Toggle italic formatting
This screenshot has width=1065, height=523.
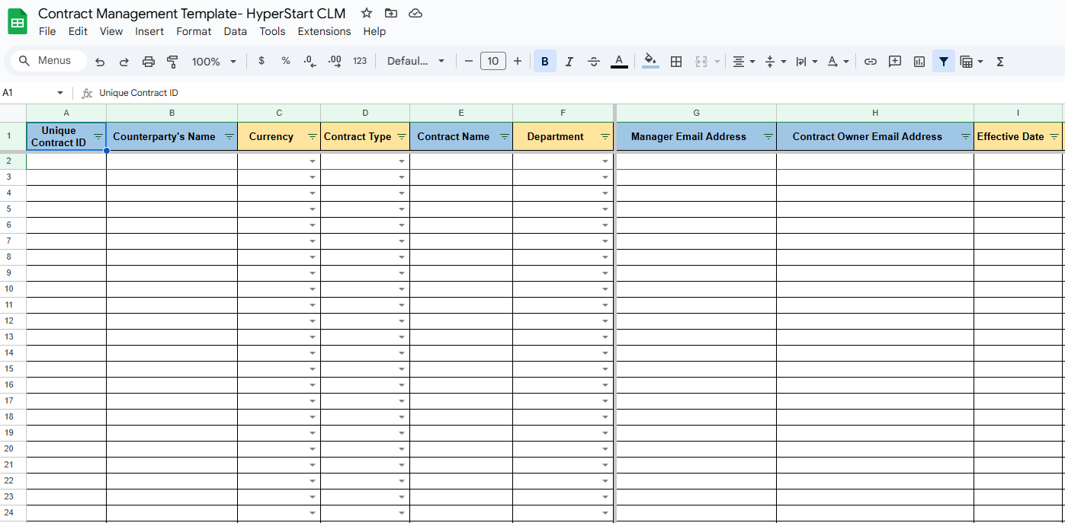point(569,62)
